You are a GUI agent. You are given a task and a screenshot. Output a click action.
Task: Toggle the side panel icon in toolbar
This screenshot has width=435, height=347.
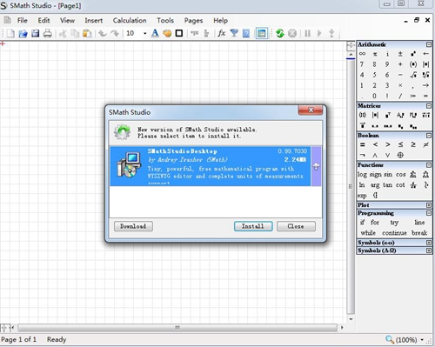point(261,33)
